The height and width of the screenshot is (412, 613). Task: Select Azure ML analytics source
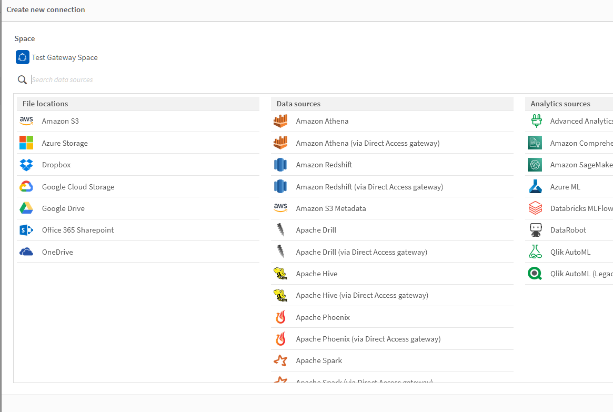click(565, 187)
